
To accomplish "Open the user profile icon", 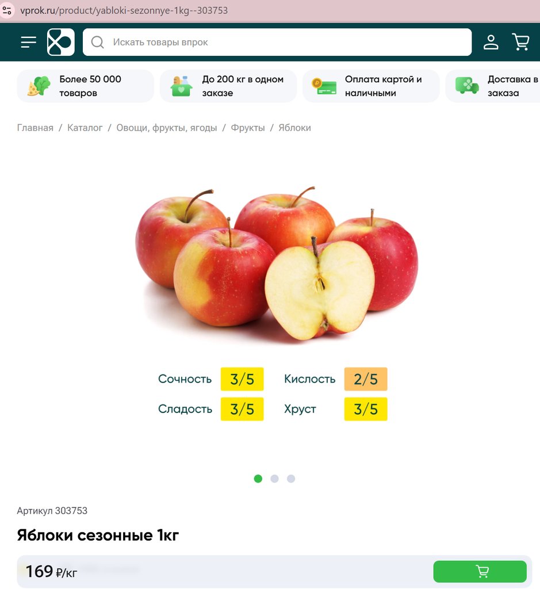I will 491,42.
